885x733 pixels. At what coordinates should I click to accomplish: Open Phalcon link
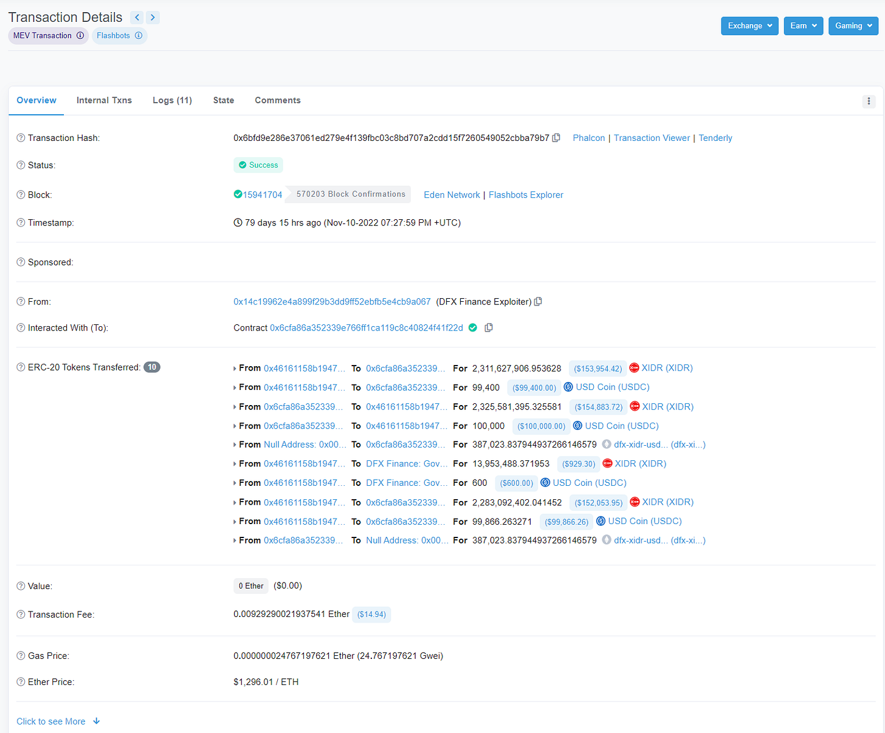click(x=589, y=138)
